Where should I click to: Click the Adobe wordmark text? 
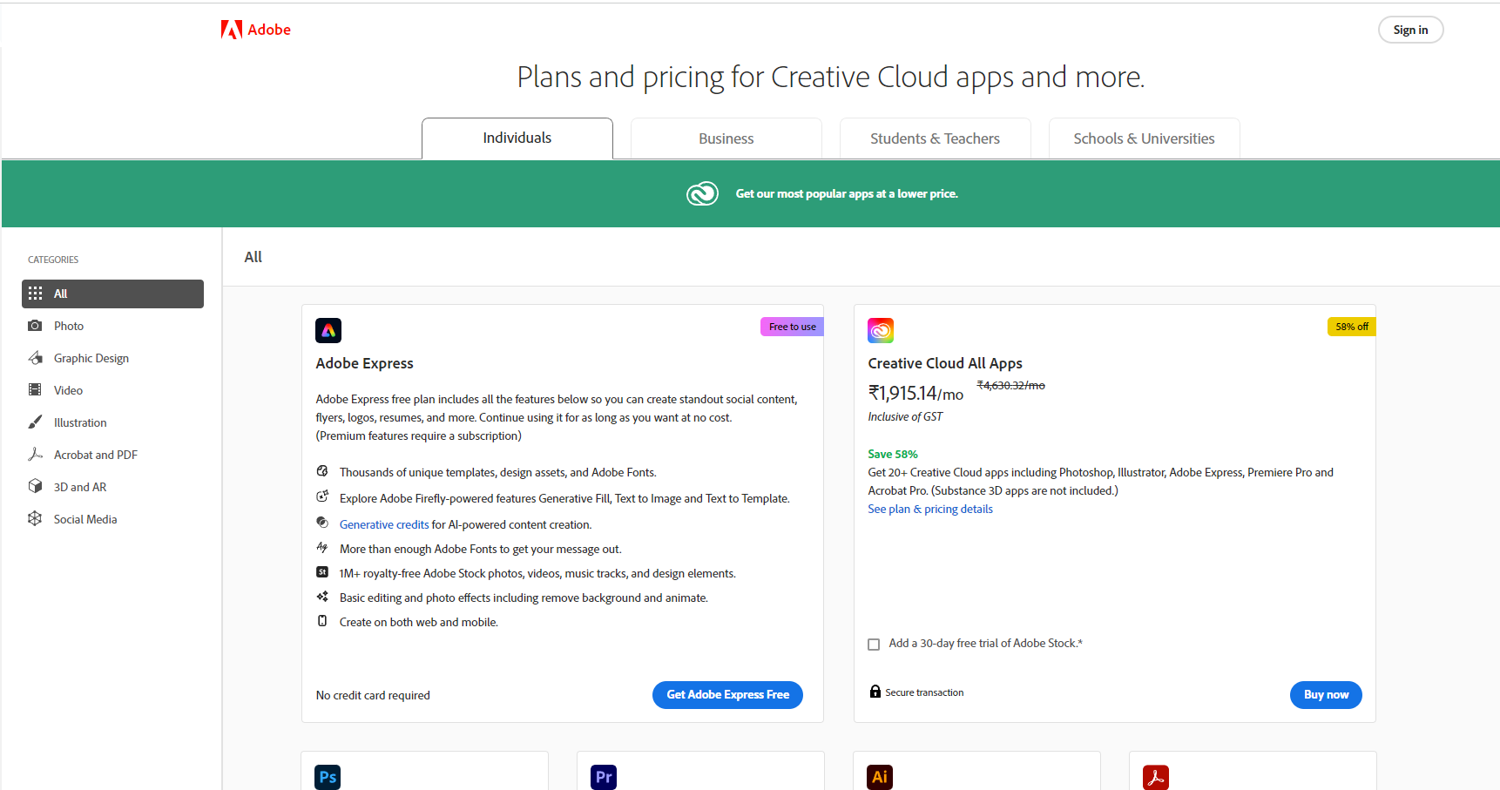269,30
